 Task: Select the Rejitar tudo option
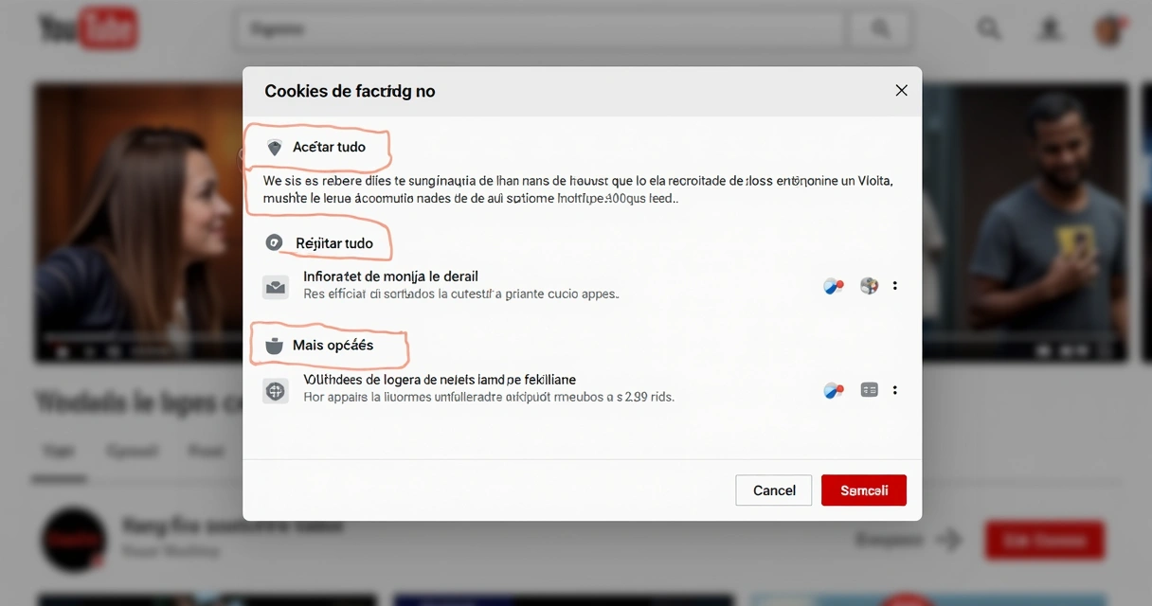333,242
